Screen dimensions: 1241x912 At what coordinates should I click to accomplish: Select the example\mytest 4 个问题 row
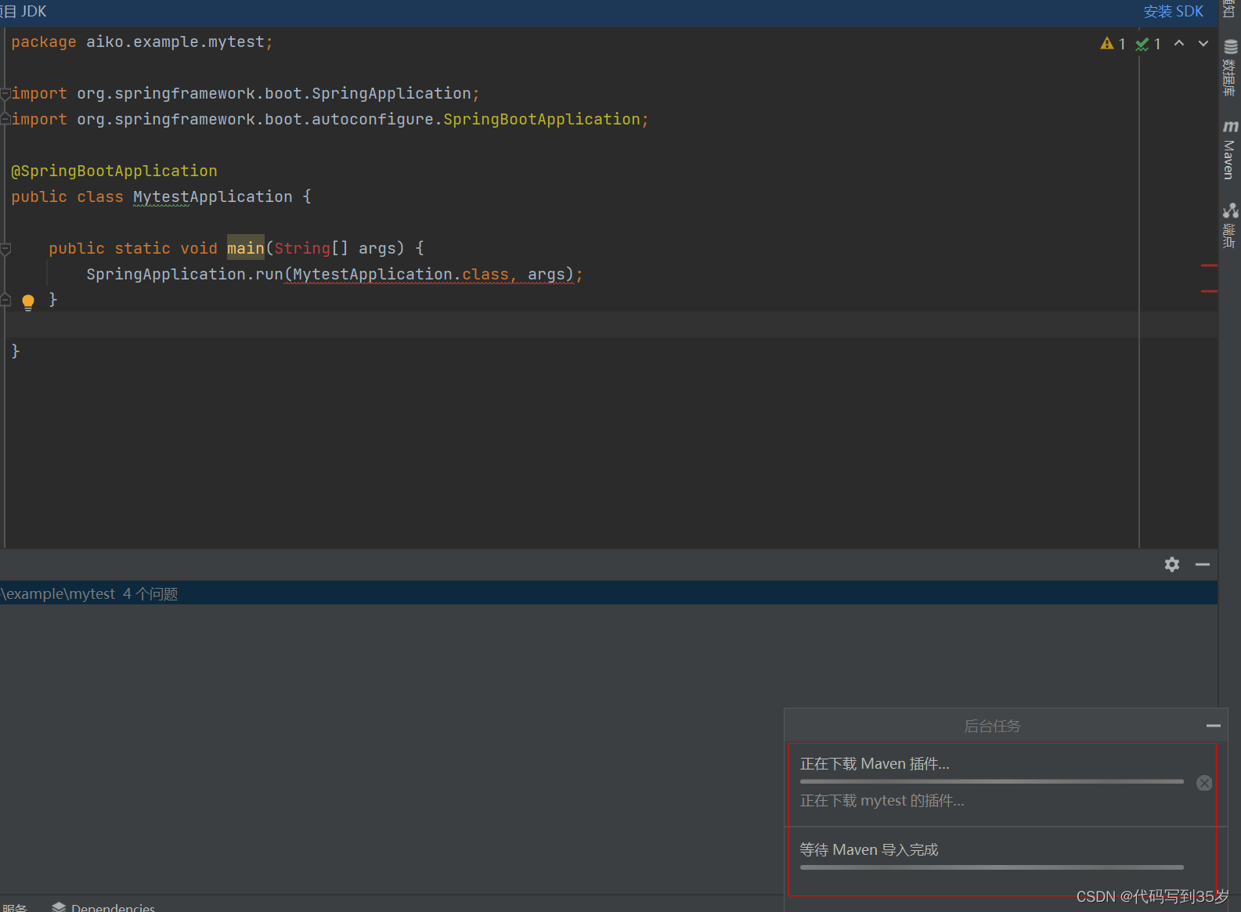[x=608, y=593]
